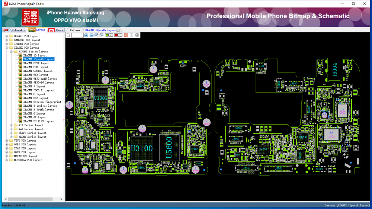
Task: Click the magnifier search icon in toolbar
Action: coord(68,35)
